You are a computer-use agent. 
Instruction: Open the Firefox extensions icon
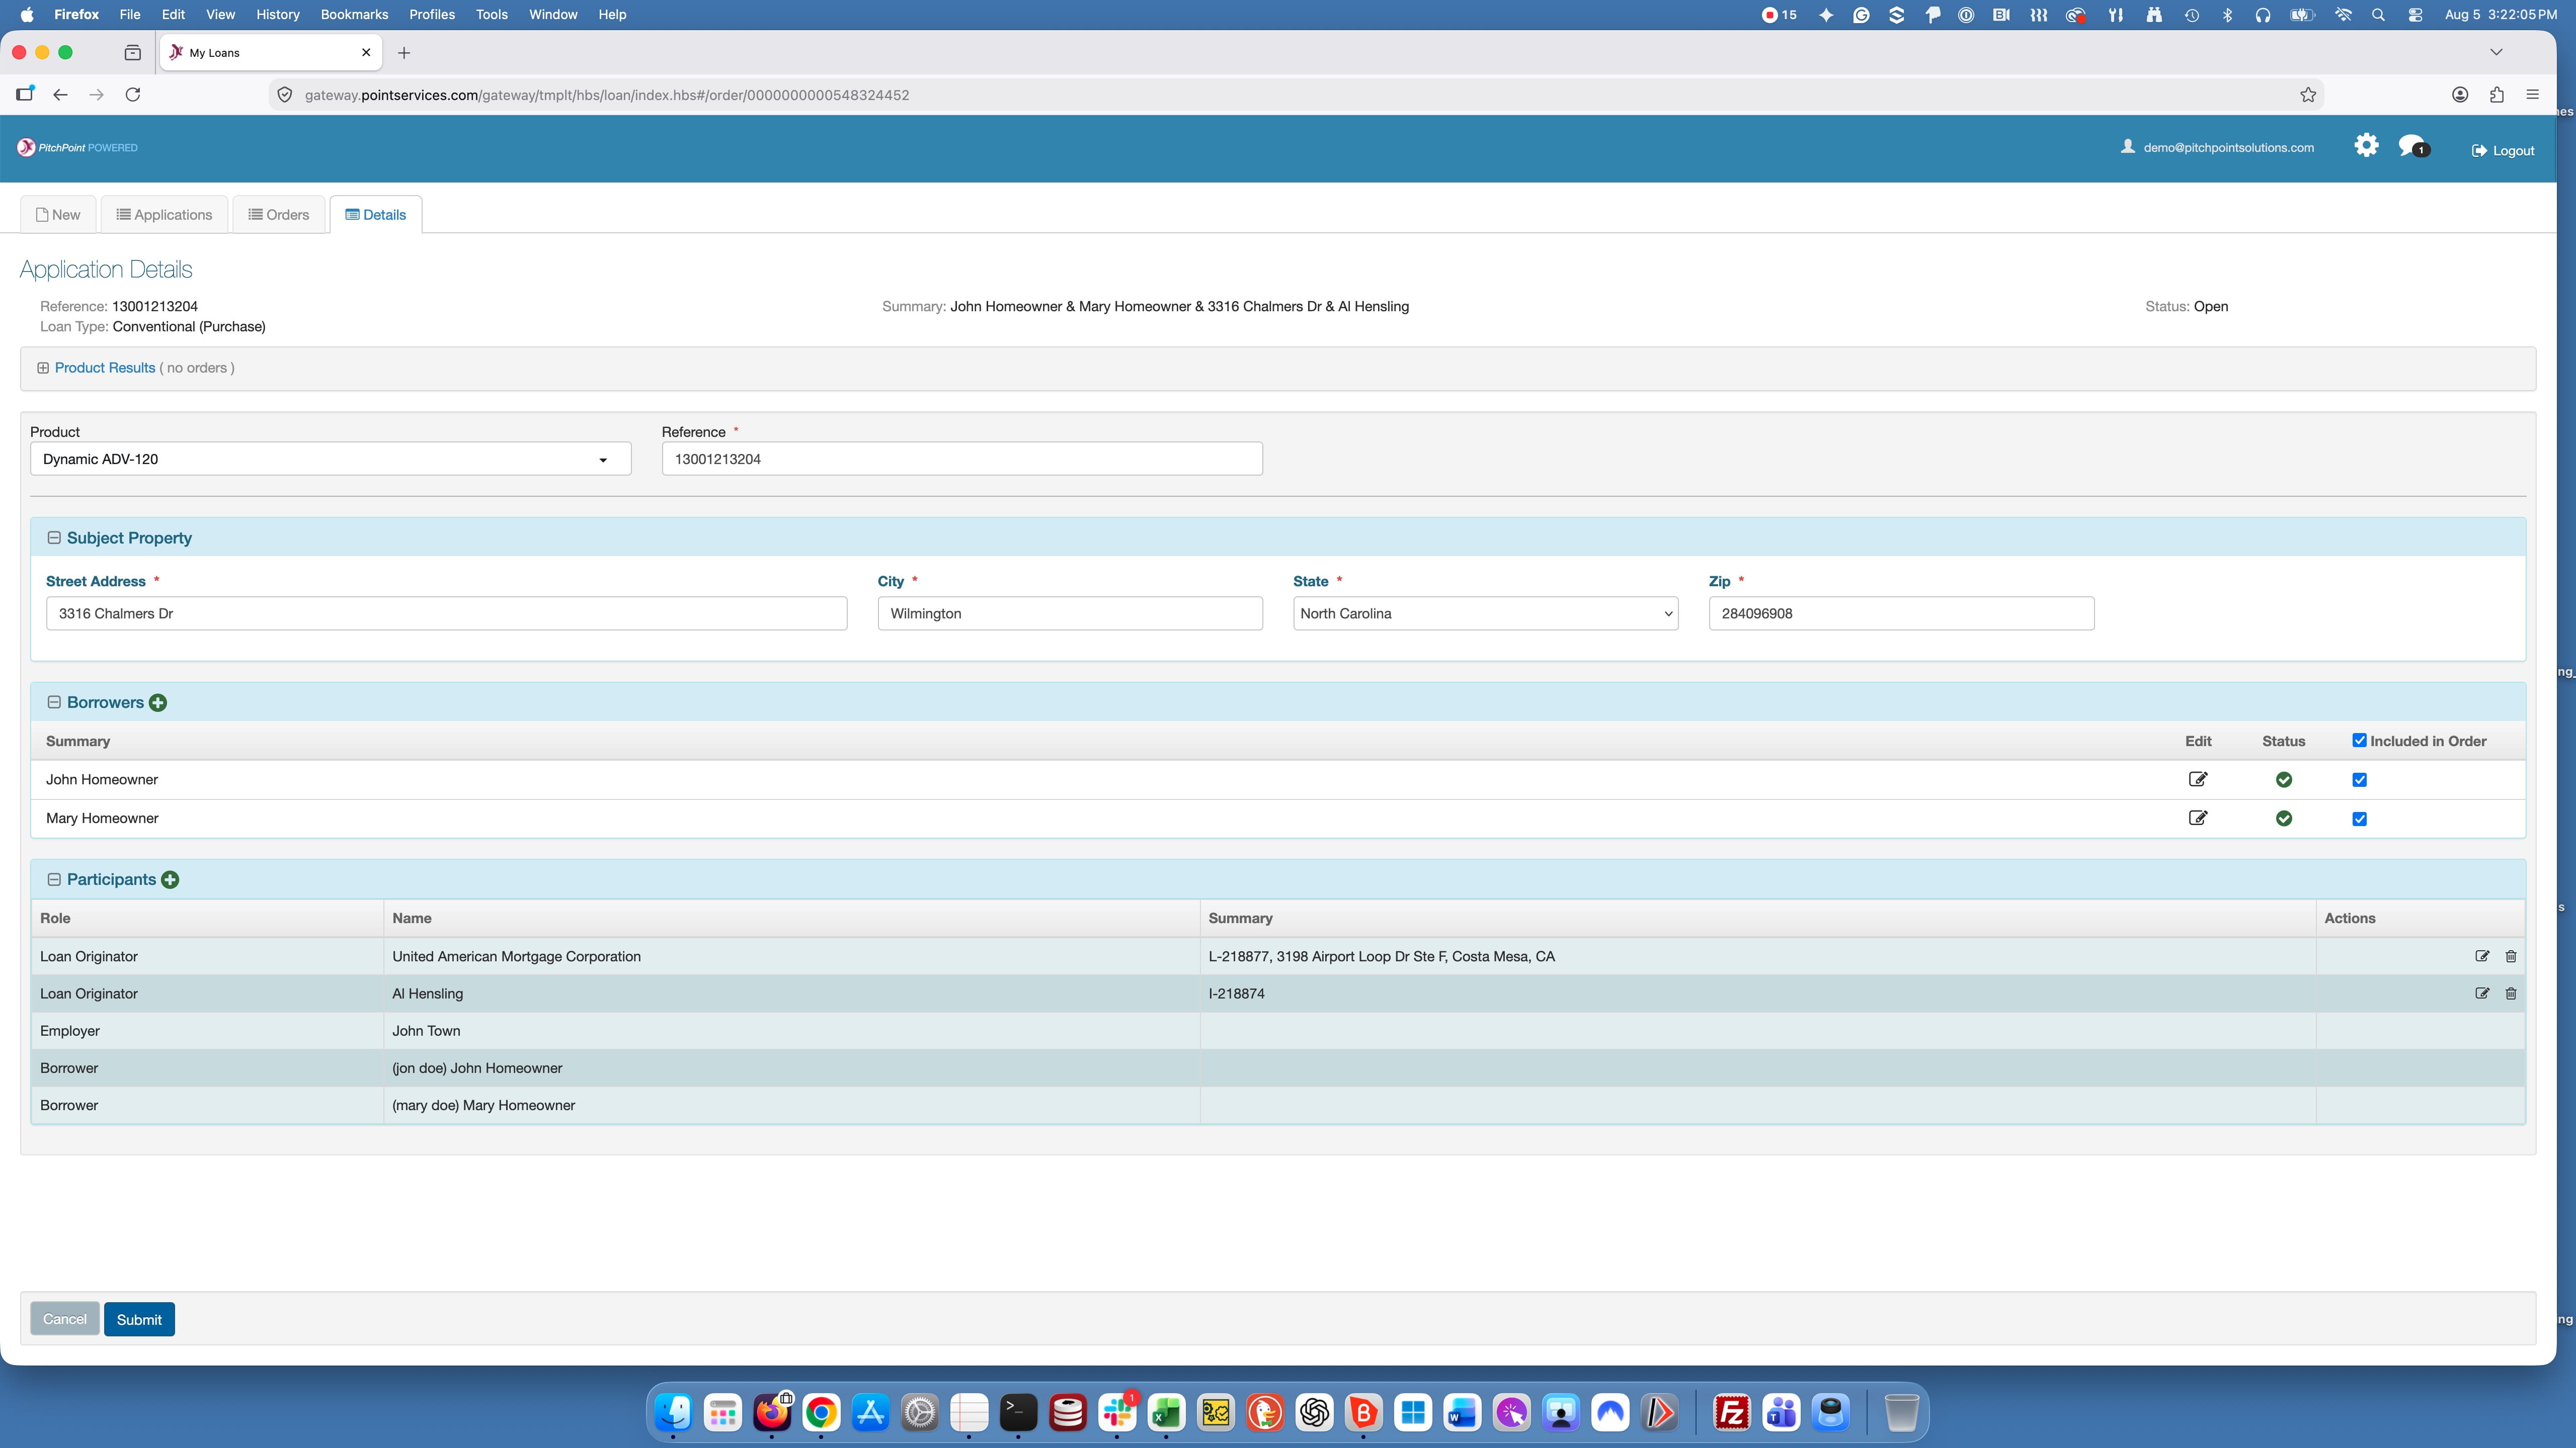tap(2497, 95)
